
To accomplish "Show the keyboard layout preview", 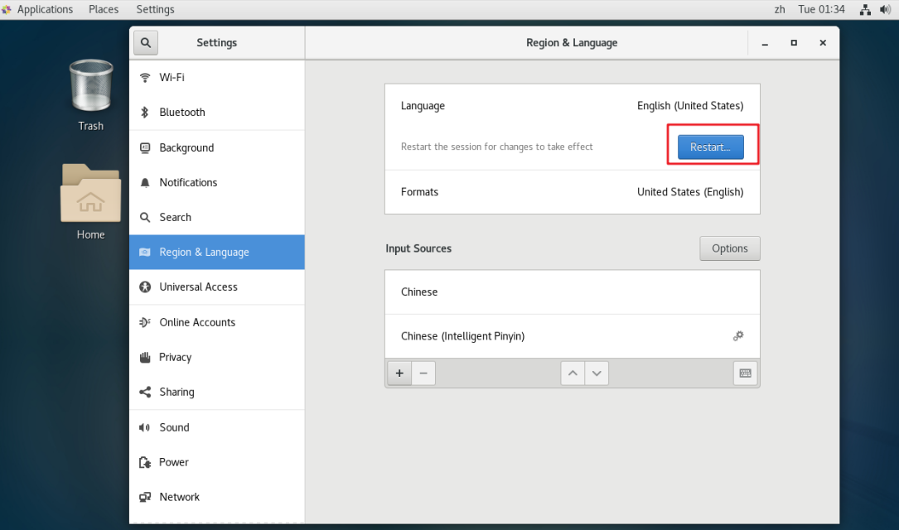I will (x=744, y=373).
